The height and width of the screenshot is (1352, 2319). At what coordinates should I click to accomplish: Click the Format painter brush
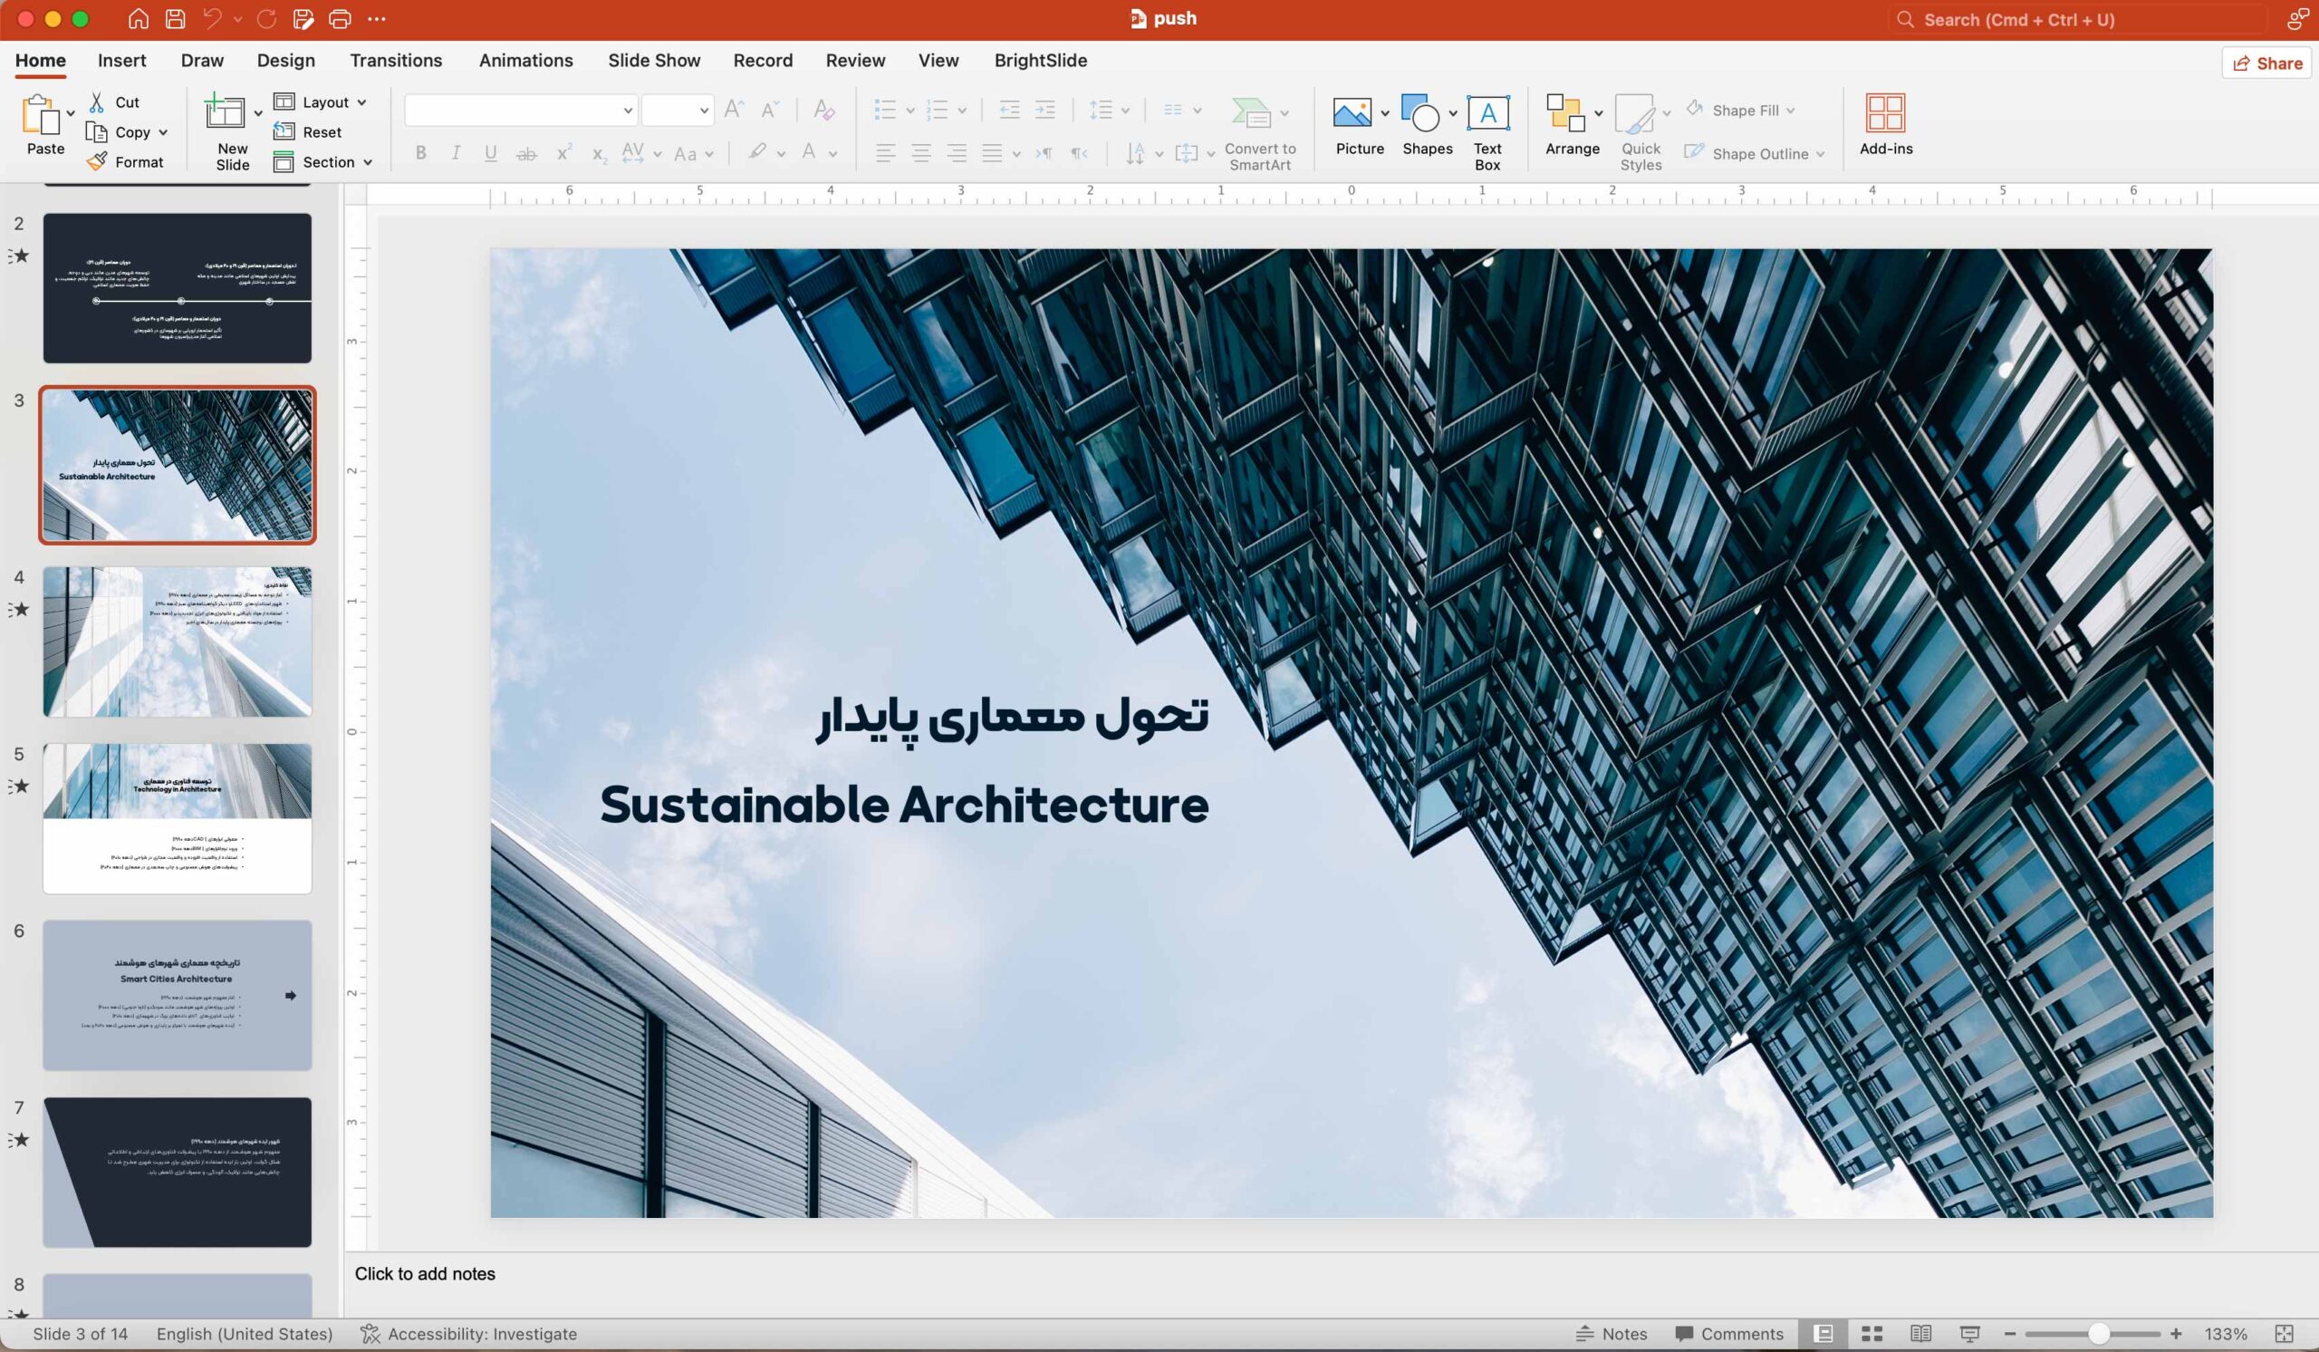124,161
